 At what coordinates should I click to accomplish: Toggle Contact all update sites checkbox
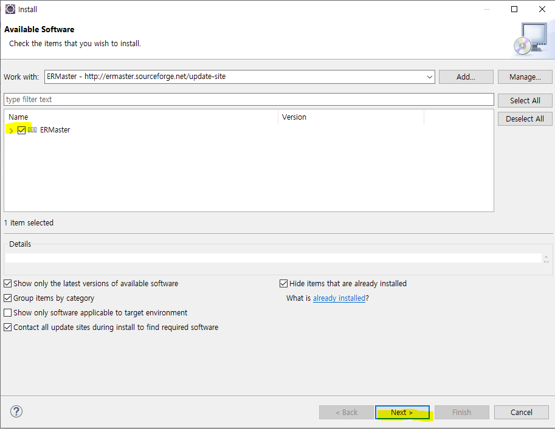(7, 327)
